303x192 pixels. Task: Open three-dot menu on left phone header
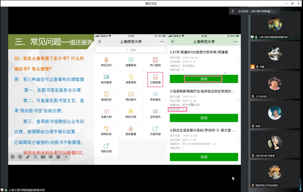[162, 42]
